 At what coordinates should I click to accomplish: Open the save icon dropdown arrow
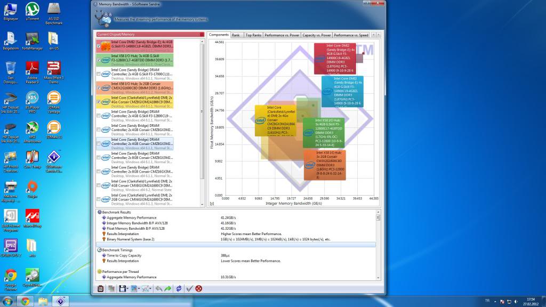(127, 288)
